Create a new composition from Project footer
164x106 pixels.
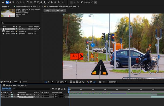(x=8, y=82)
